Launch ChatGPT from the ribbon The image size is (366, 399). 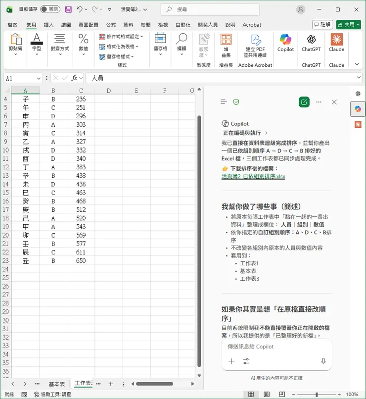pyautogui.click(x=311, y=43)
